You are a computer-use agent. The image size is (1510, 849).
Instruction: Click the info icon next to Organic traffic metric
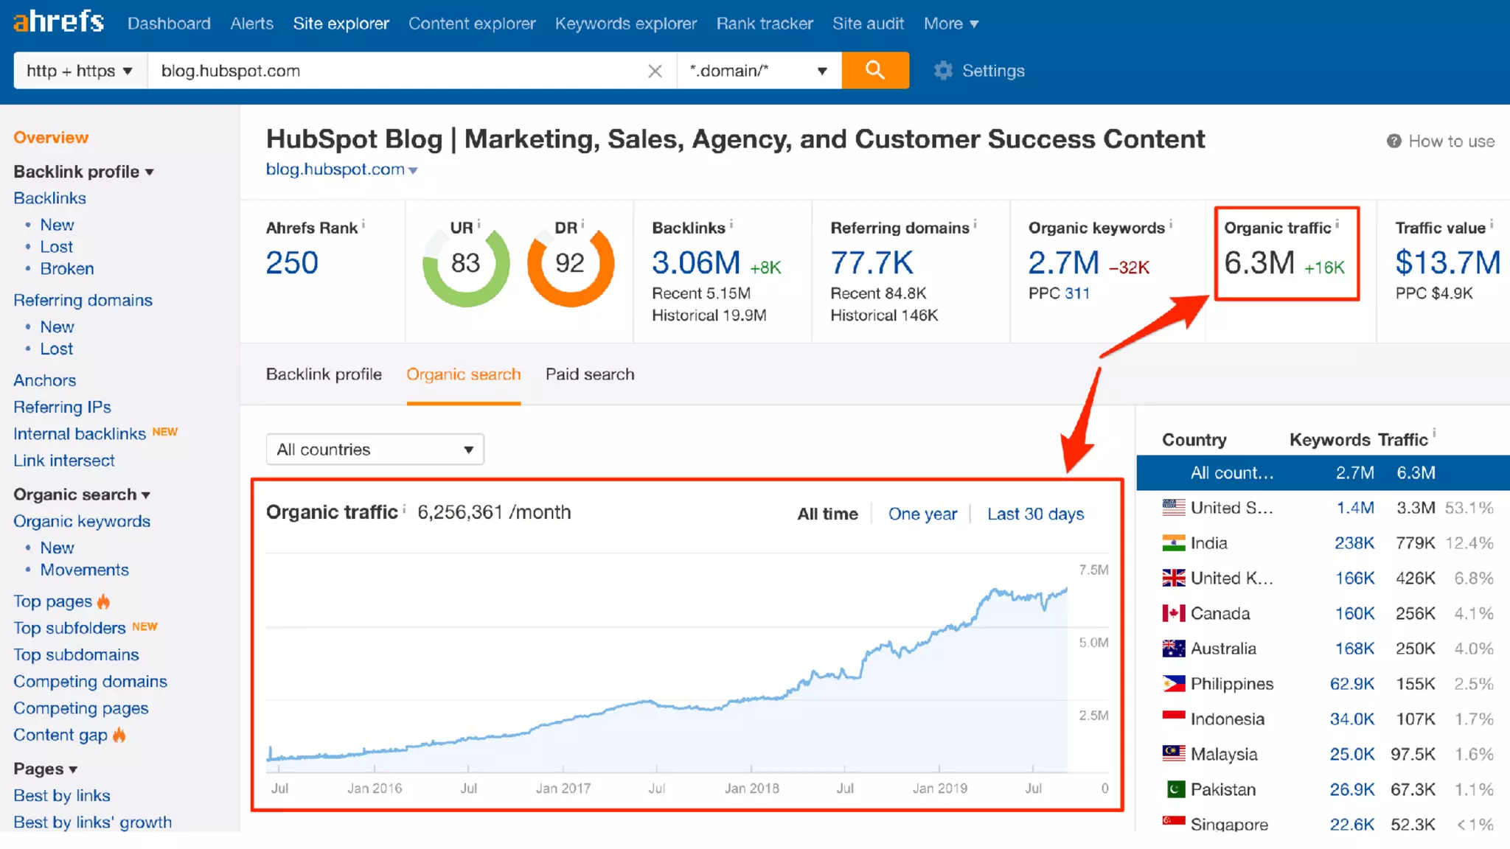coord(1337,223)
